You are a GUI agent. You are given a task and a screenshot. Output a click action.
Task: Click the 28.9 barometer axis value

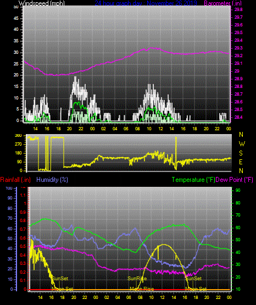point(238,79)
